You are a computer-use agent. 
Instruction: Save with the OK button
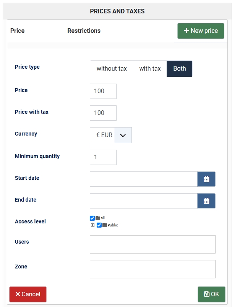pos(211,294)
